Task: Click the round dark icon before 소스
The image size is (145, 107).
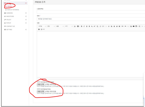Action: pos(39,29)
